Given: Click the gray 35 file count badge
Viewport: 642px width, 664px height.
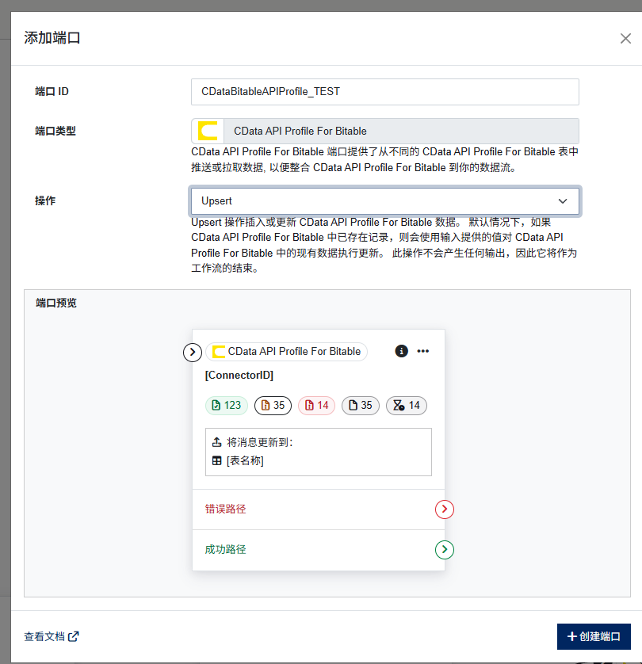Looking at the screenshot, I should (x=361, y=405).
